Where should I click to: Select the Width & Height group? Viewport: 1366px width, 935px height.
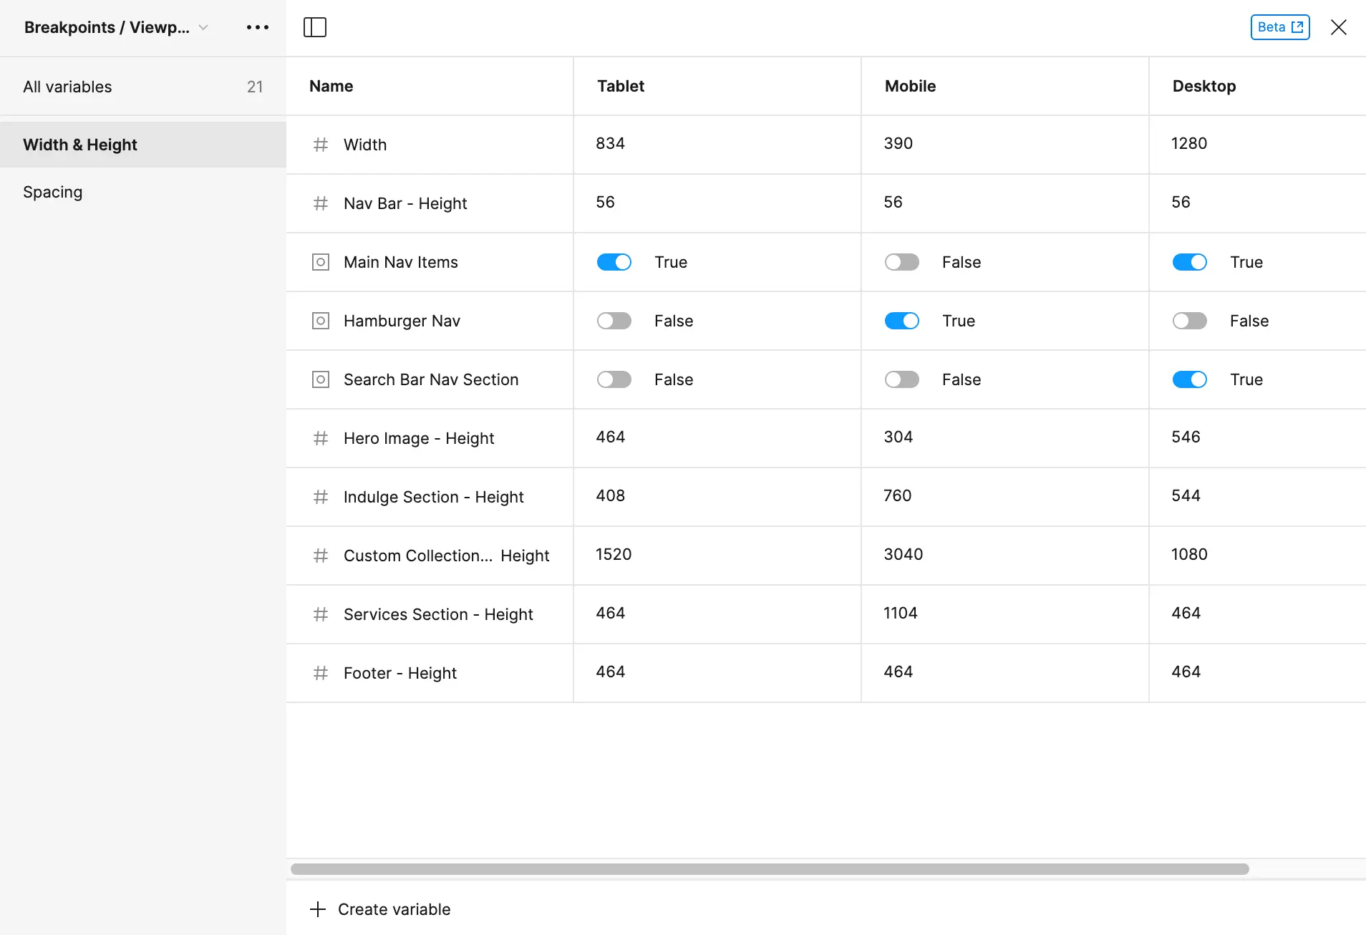(x=143, y=145)
